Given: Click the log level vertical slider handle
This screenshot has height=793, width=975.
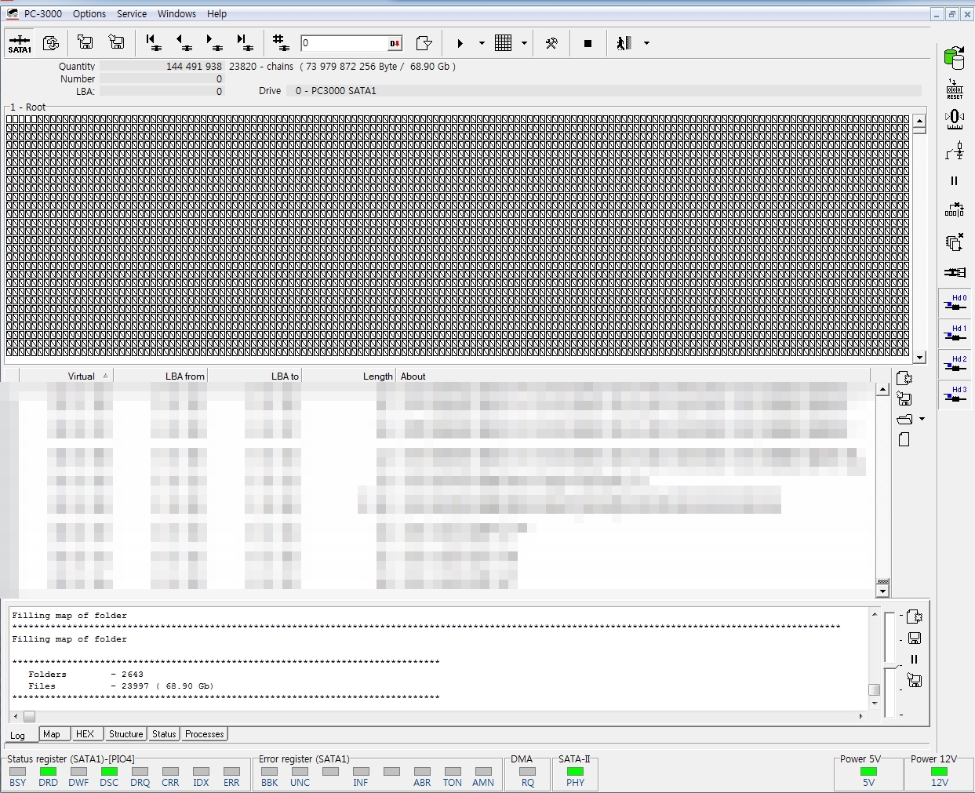Looking at the screenshot, I should click(x=891, y=667).
